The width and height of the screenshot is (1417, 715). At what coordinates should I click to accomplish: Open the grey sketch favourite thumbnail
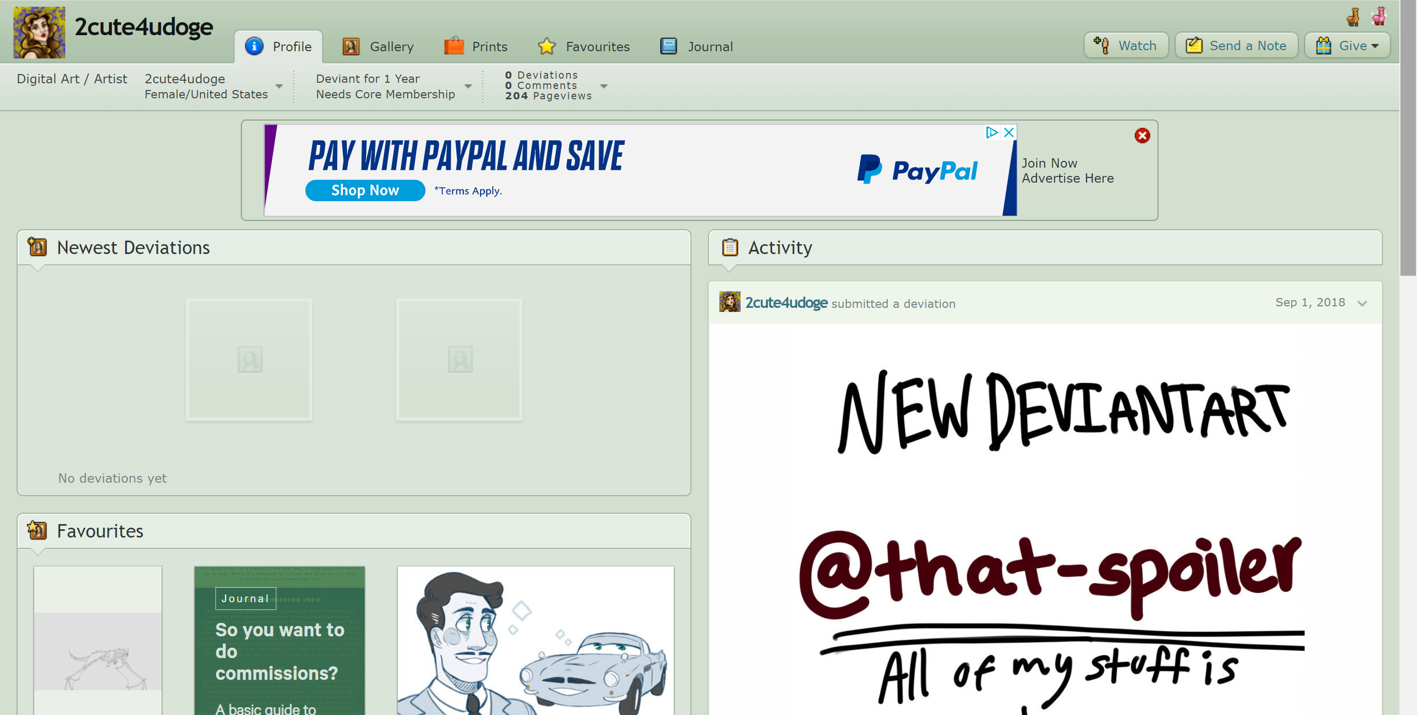tap(98, 641)
